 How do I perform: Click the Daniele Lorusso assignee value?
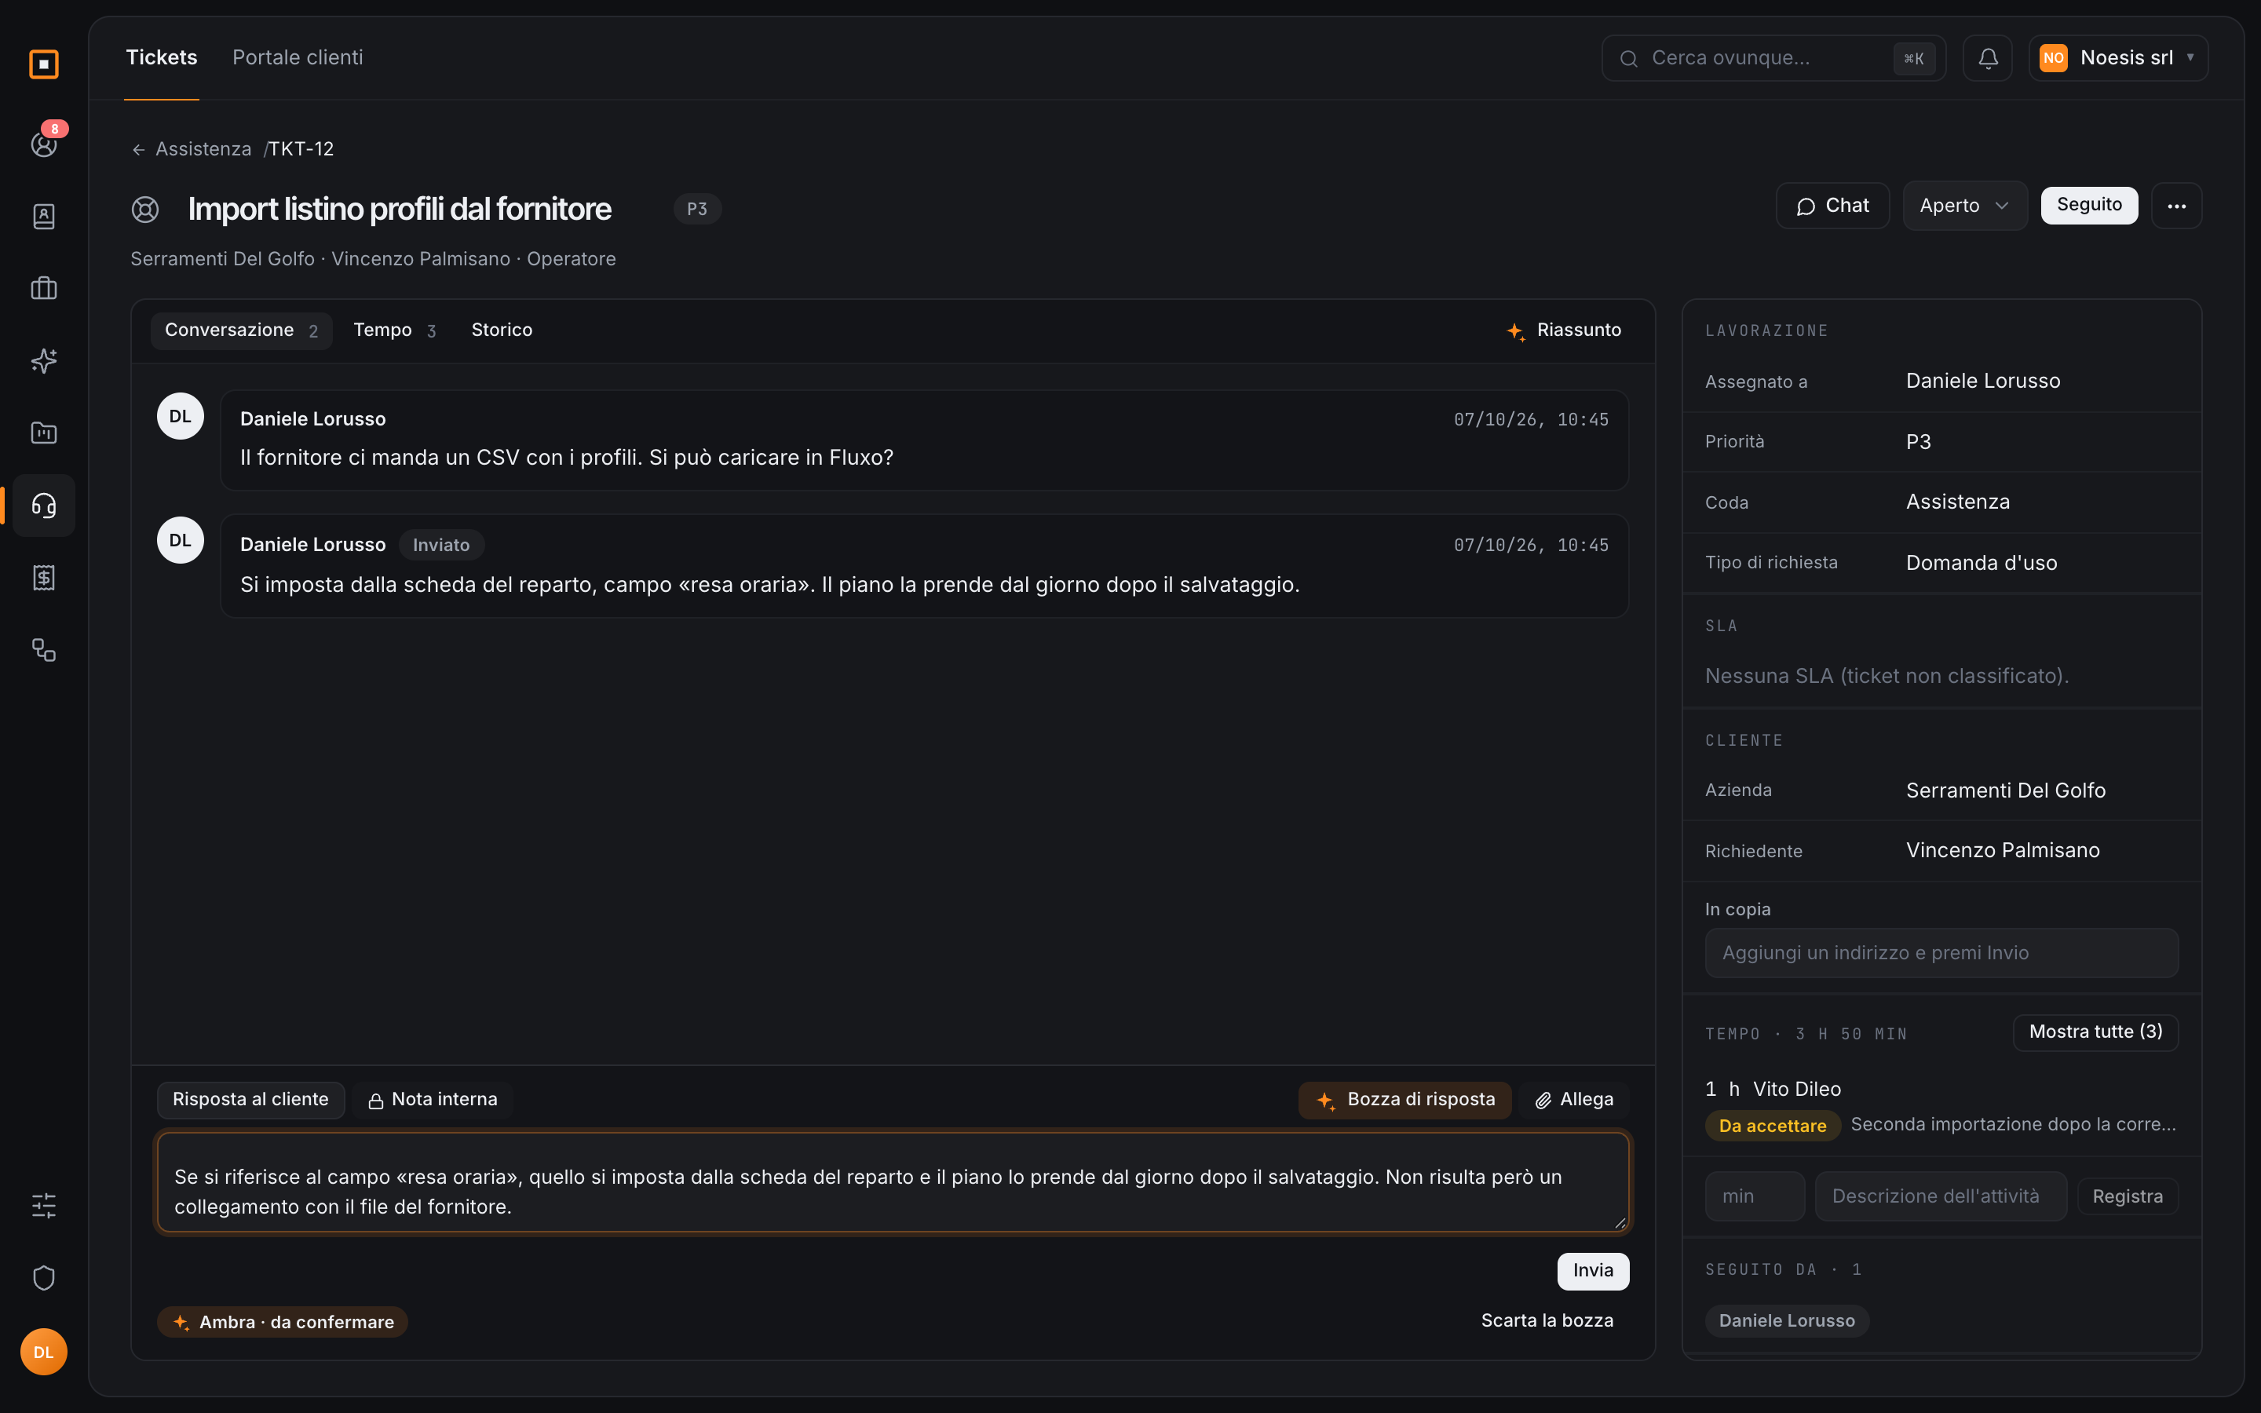click(x=1982, y=382)
